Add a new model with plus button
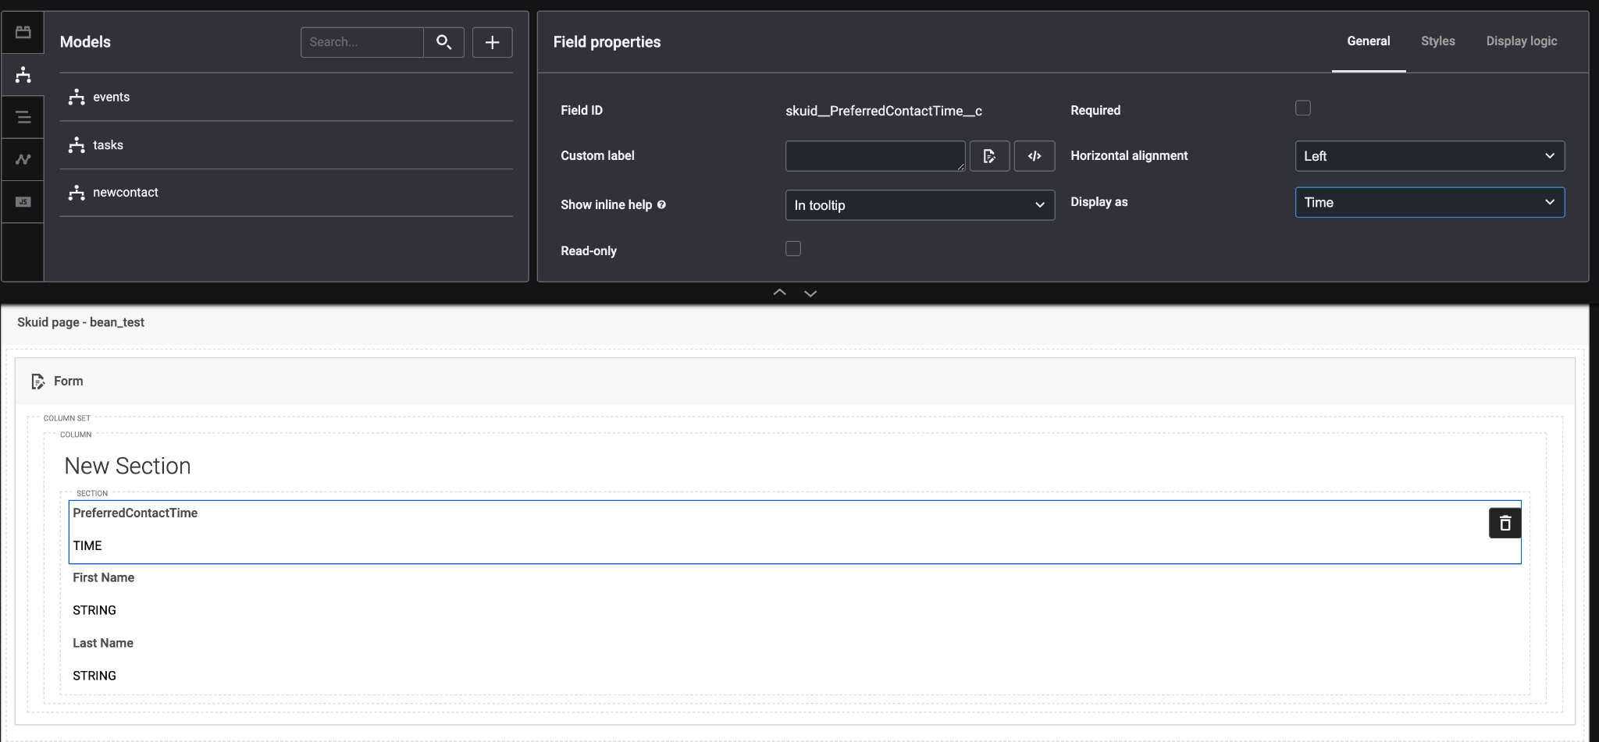 (x=492, y=42)
